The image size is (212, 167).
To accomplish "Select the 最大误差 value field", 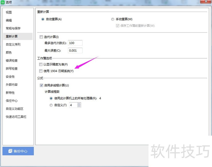I will click(x=75, y=50).
